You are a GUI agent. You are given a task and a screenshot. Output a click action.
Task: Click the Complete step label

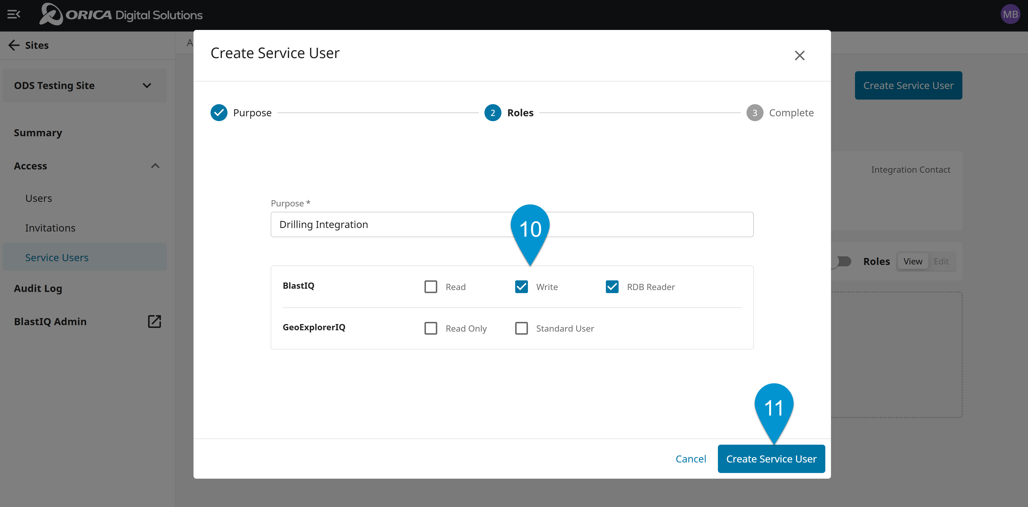pyautogui.click(x=791, y=113)
